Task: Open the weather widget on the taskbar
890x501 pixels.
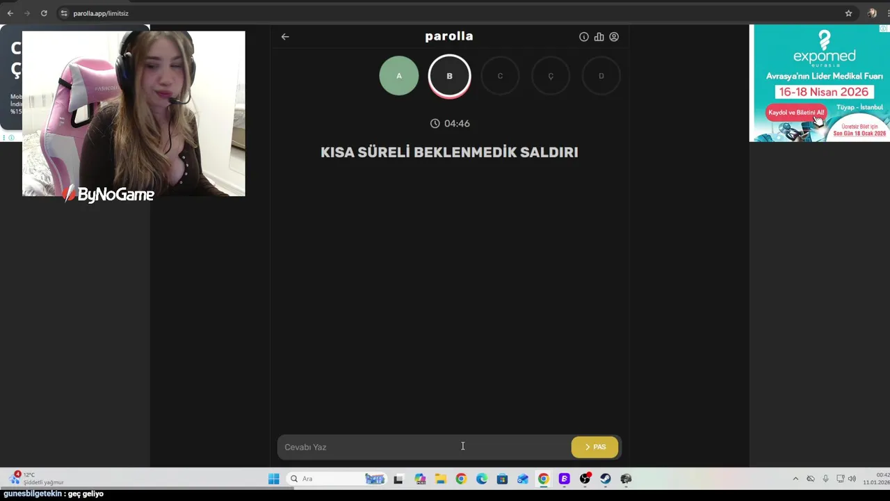Action: click(x=36, y=479)
